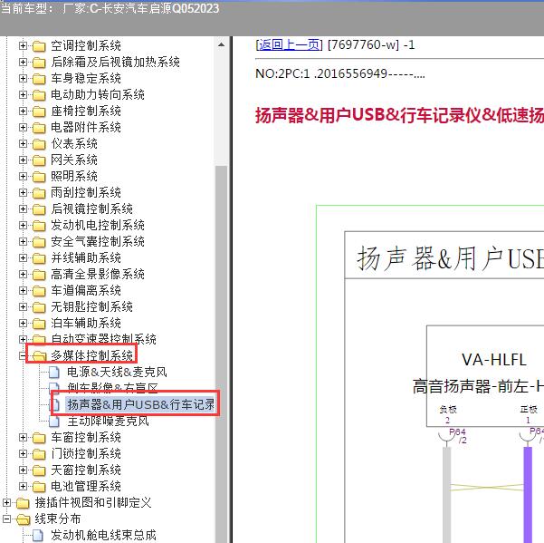Click the [7697760-w] -1 page label
Image resolution: width=544 pixels, height=543 pixels.
[371, 44]
